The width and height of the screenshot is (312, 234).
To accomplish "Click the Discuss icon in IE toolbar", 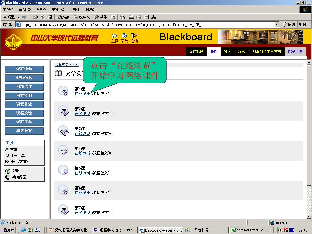I will pos(146,17).
